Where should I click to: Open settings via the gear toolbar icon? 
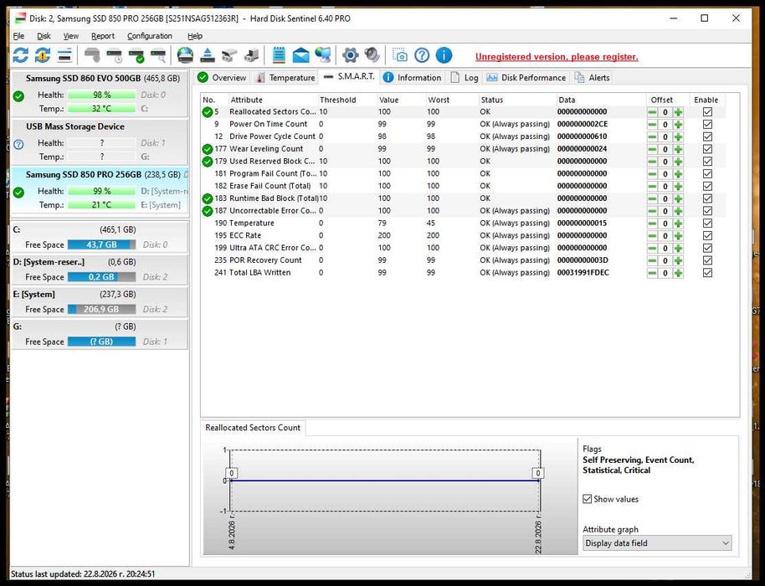tap(351, 55)
